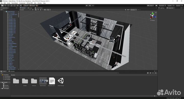The height and width of the screenshot is (99, 184).
Task: Open the Window menu
Action: coord(40,3)
